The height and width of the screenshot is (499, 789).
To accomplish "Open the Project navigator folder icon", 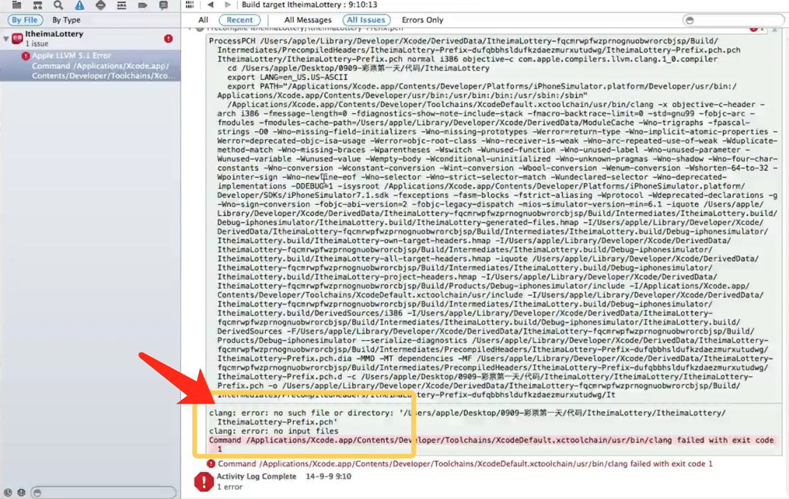I will click(16, 5).
